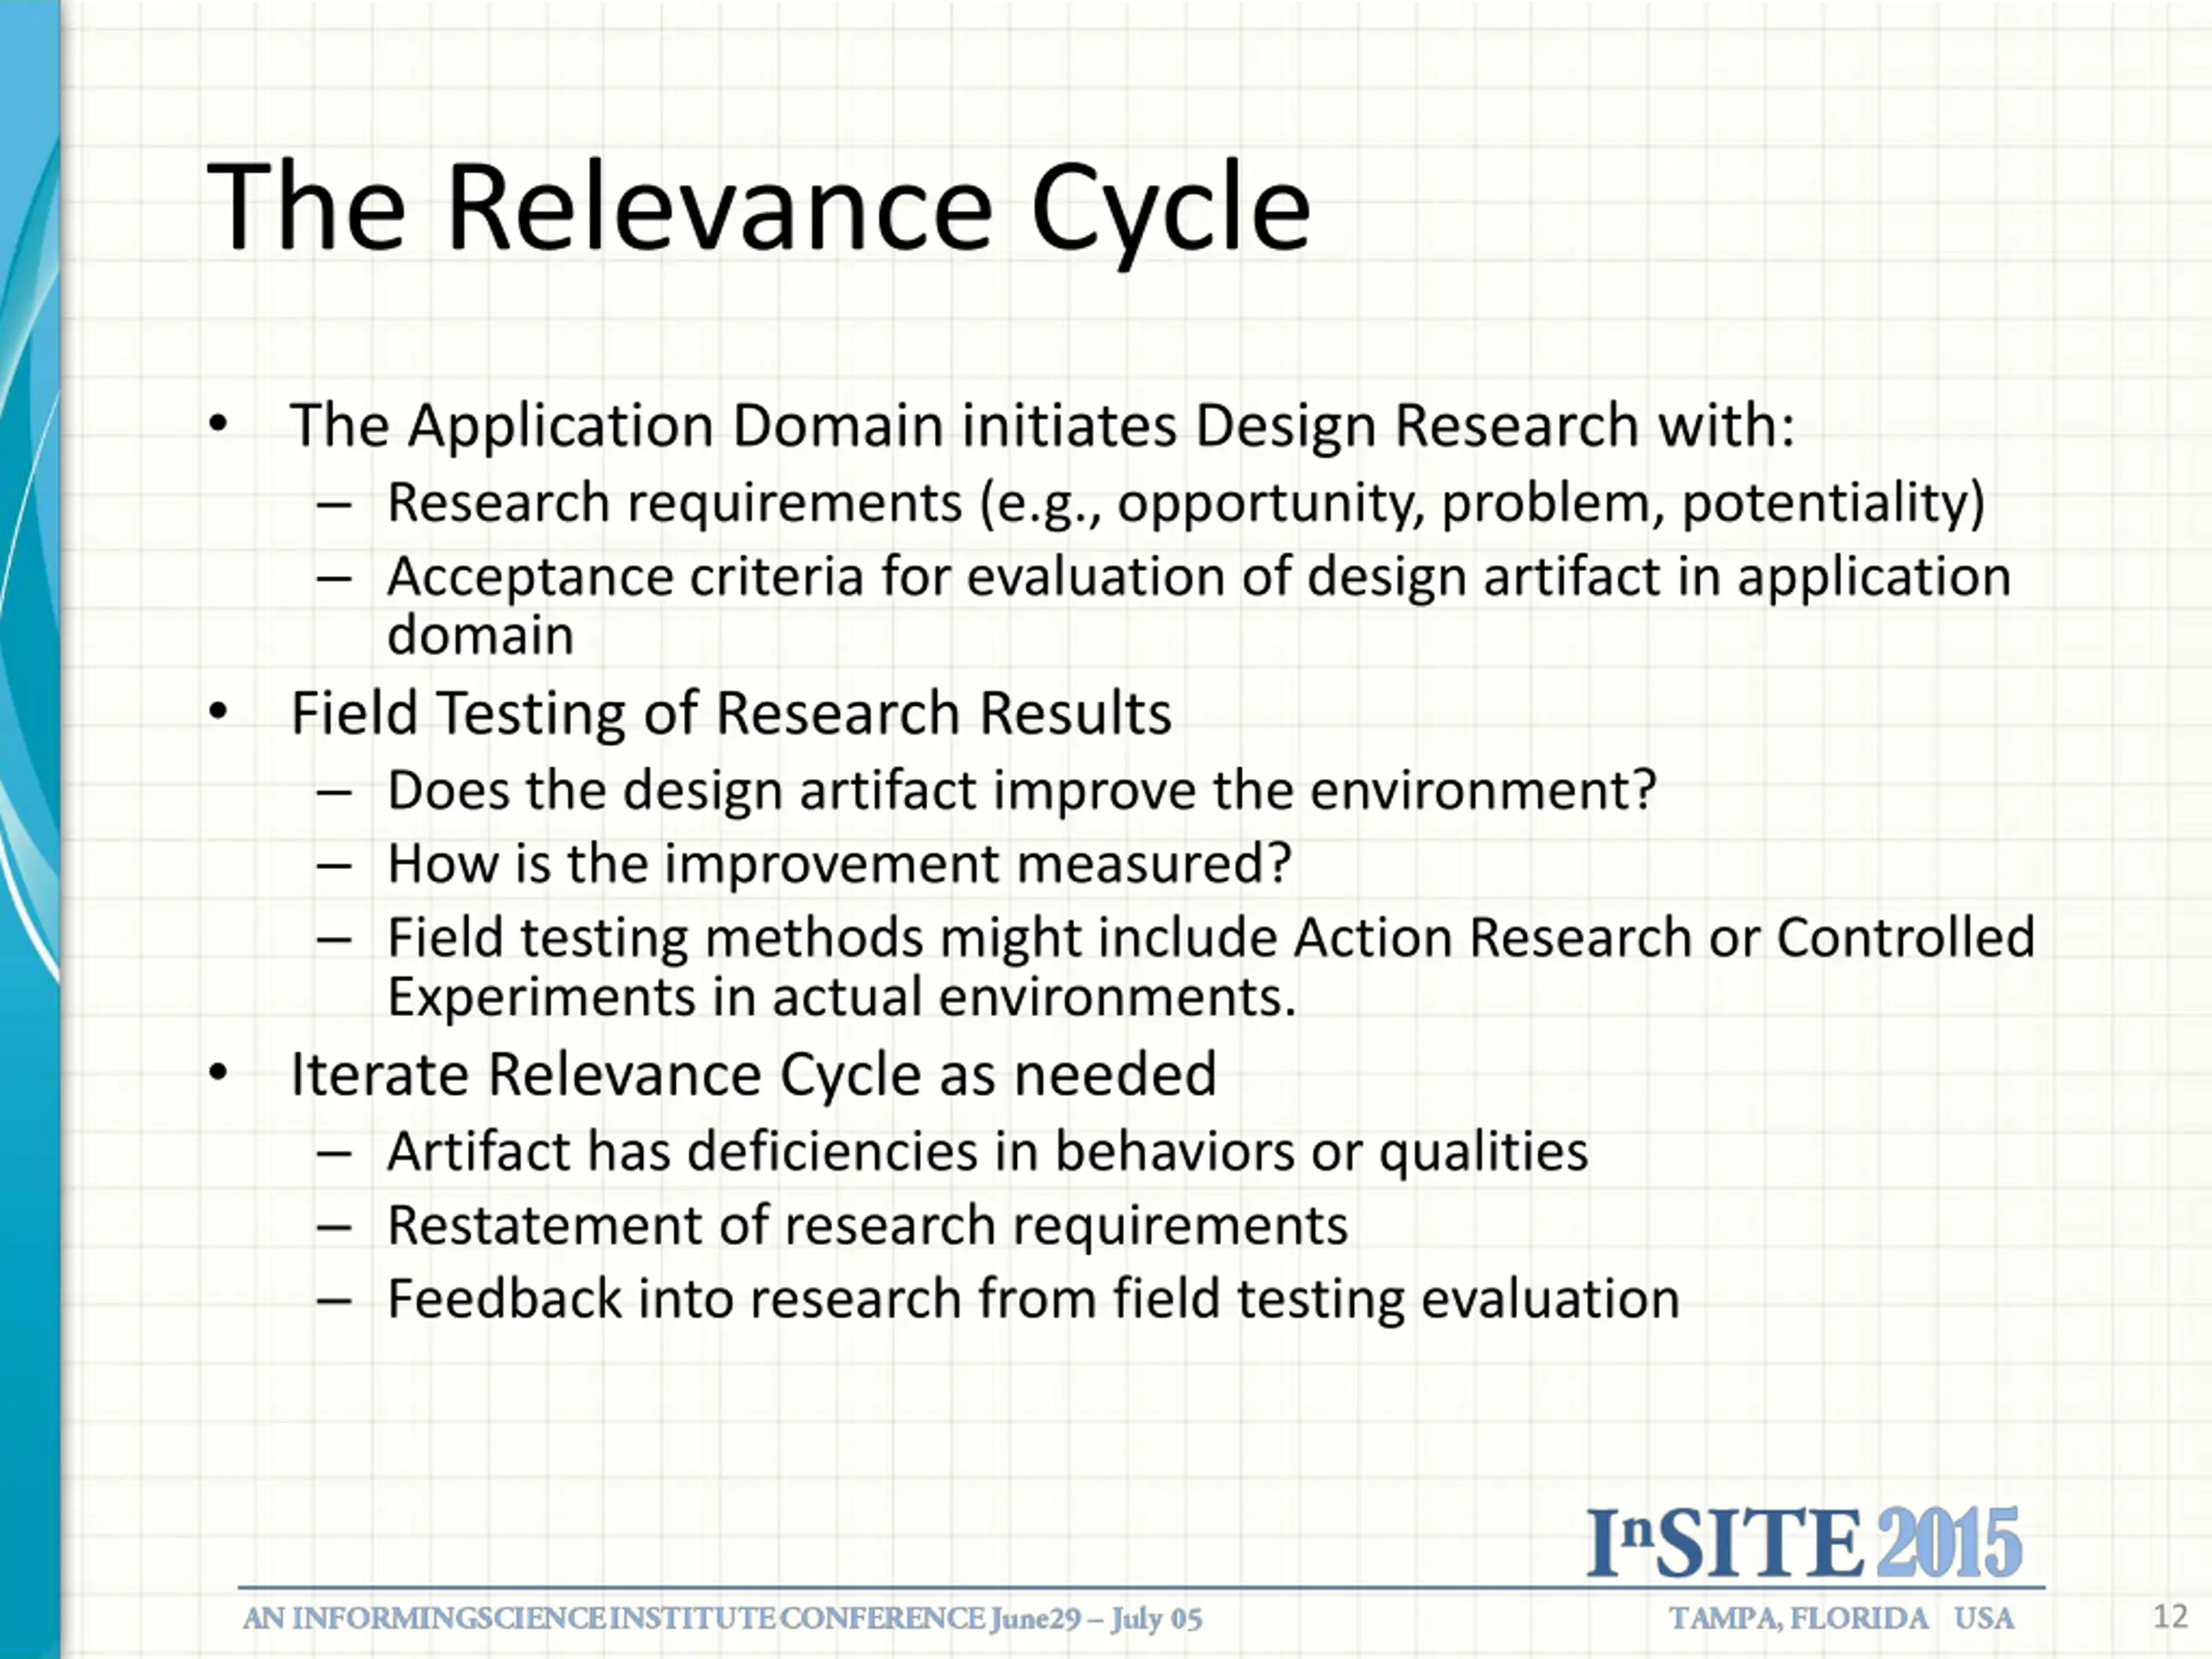Click the slide title 'The Relevance Cycle'
The image size is (2212, 1659).
click(758, 208)
